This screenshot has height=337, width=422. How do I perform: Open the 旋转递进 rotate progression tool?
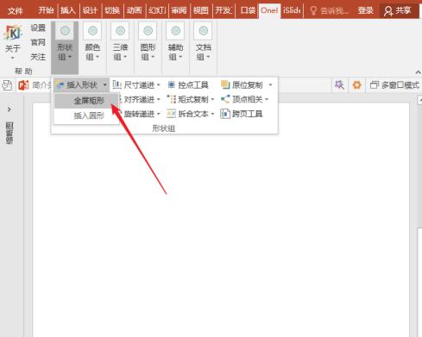pos(139,114)
